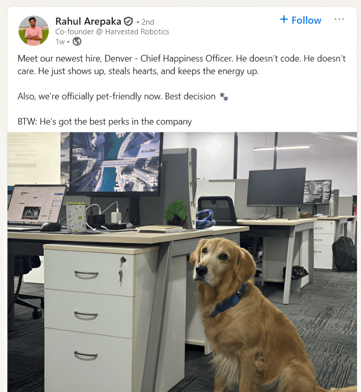The width and height of the screenshot is (361, 392).
Task: Follow Rahul Arepaka
Action: pyautogui.click(x=300, y=20)
